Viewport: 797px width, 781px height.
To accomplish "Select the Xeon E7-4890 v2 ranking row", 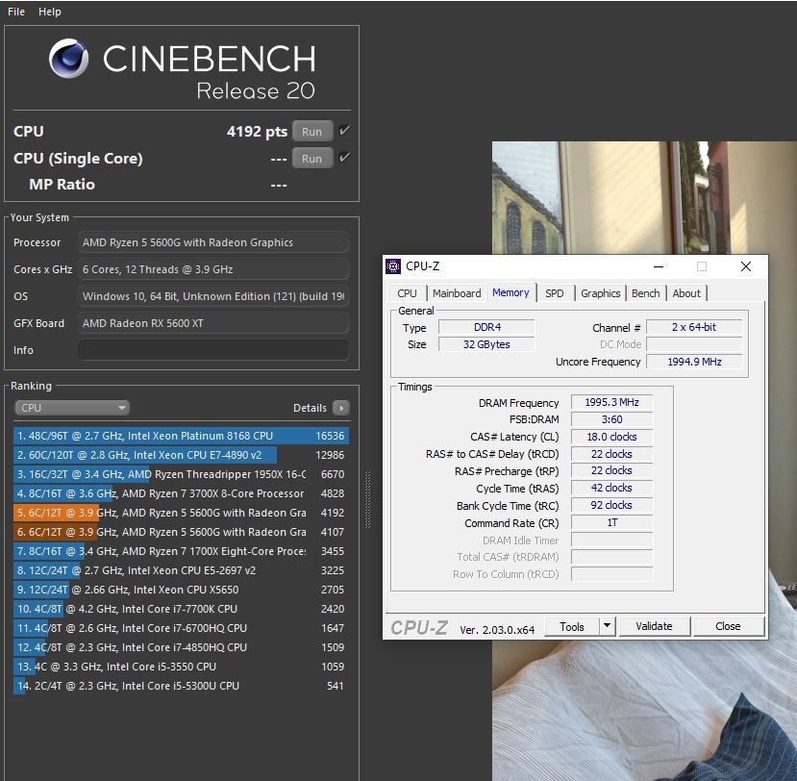I will pyautogui.click(x=181, y=455).
